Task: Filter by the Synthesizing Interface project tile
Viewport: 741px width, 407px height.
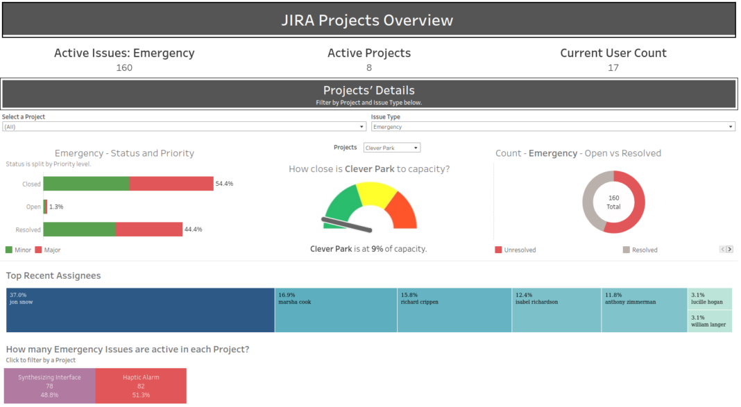Action: click(x=49, y=386)
